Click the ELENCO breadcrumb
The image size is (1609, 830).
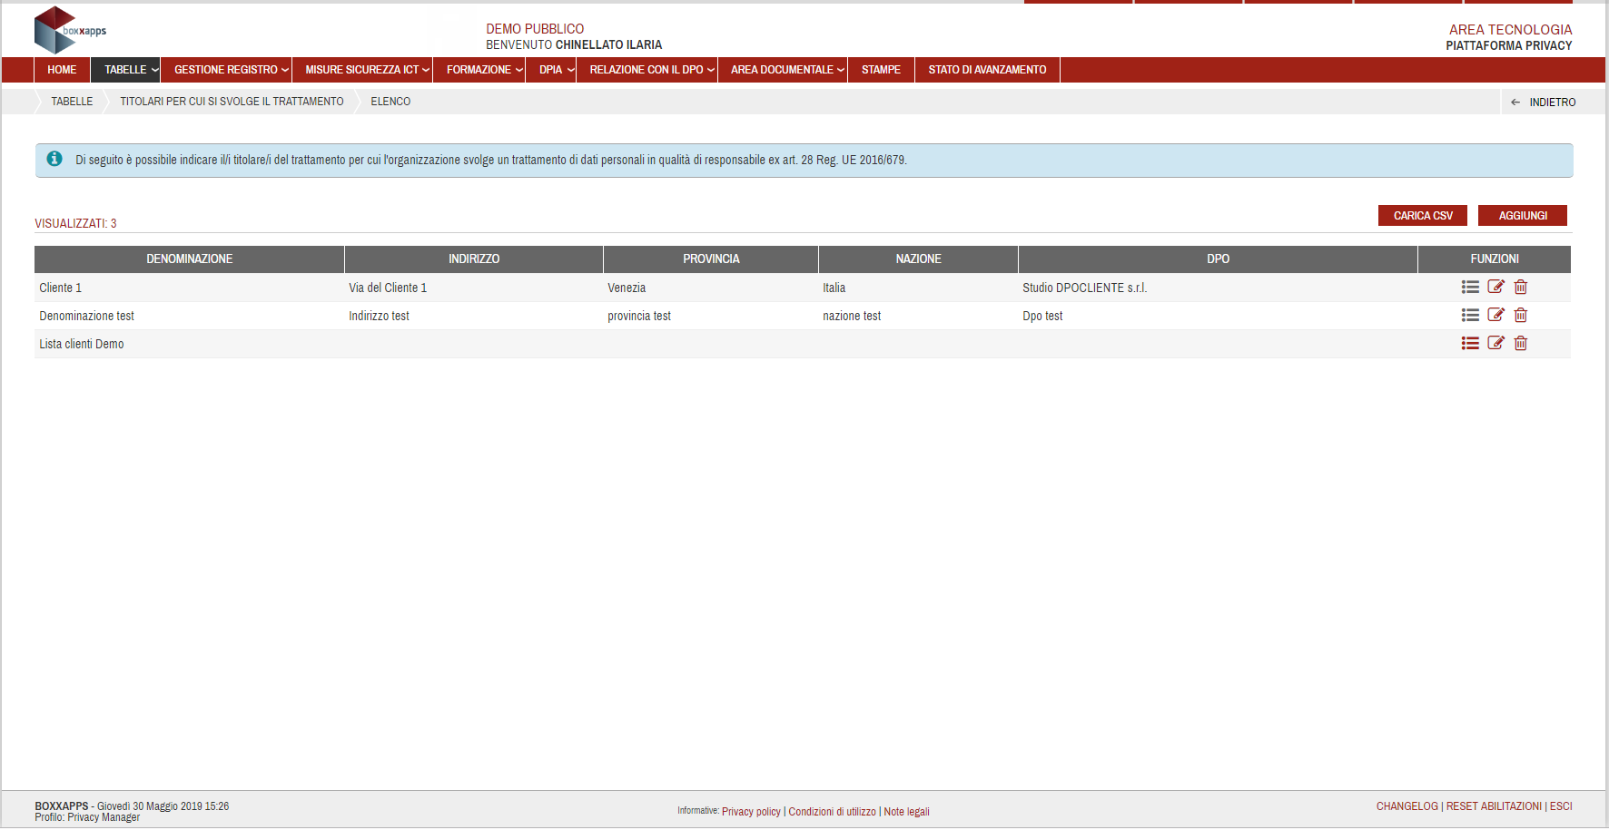click(x=390, y=102)
